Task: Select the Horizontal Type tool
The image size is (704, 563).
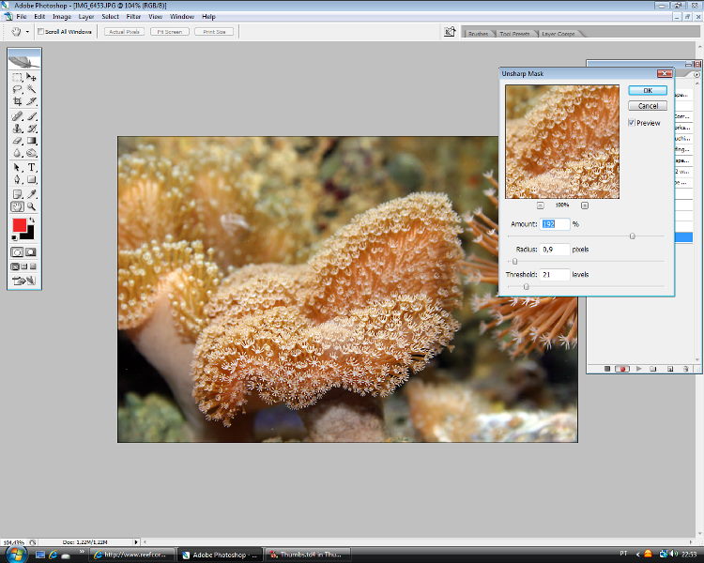Action: click(x=31, y=167)
